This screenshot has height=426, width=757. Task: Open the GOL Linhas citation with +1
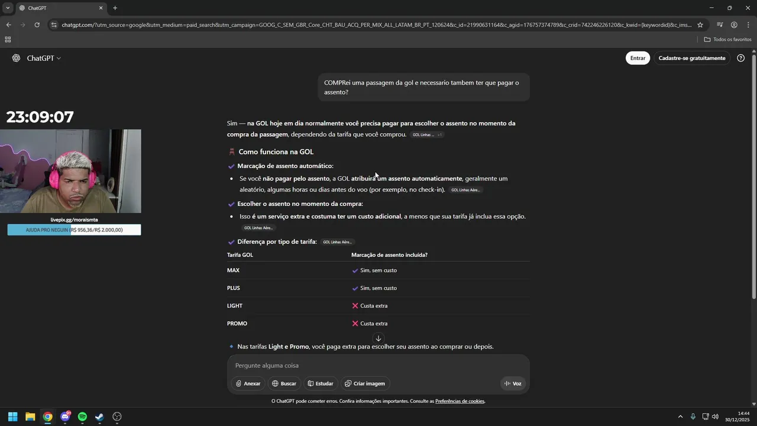(426, 135)
